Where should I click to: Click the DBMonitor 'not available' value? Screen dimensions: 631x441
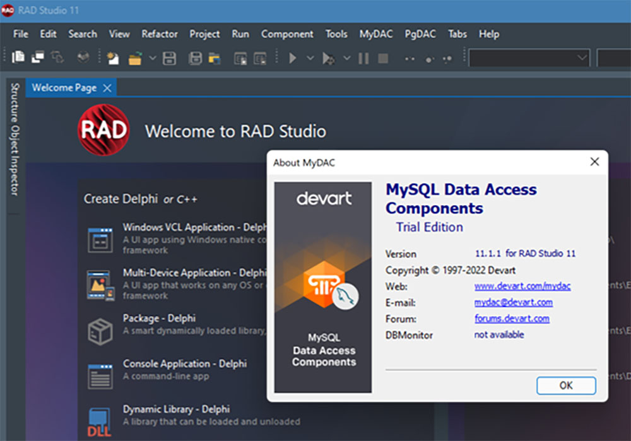(x=499, y=335)
